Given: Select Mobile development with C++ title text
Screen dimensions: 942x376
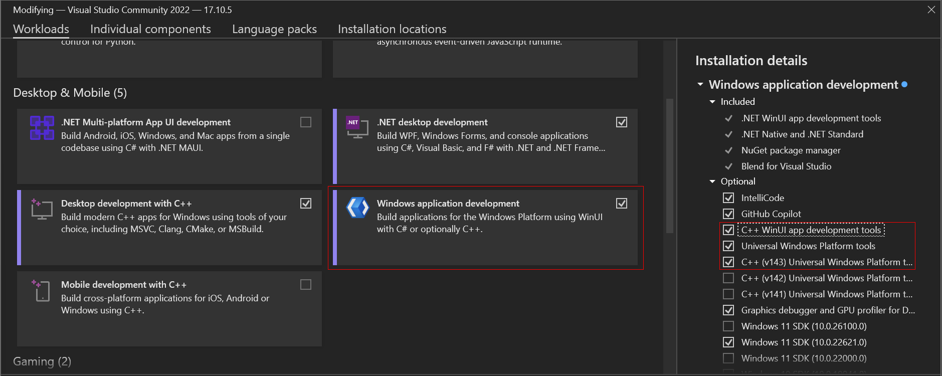Looking at the screenshot, I should [x=124, y=285].
